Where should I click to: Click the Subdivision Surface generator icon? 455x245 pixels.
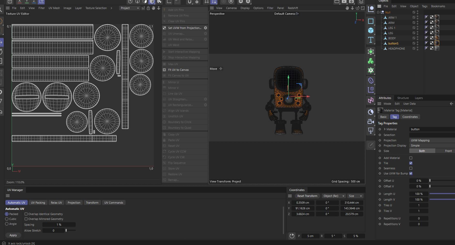pos(371,51)
